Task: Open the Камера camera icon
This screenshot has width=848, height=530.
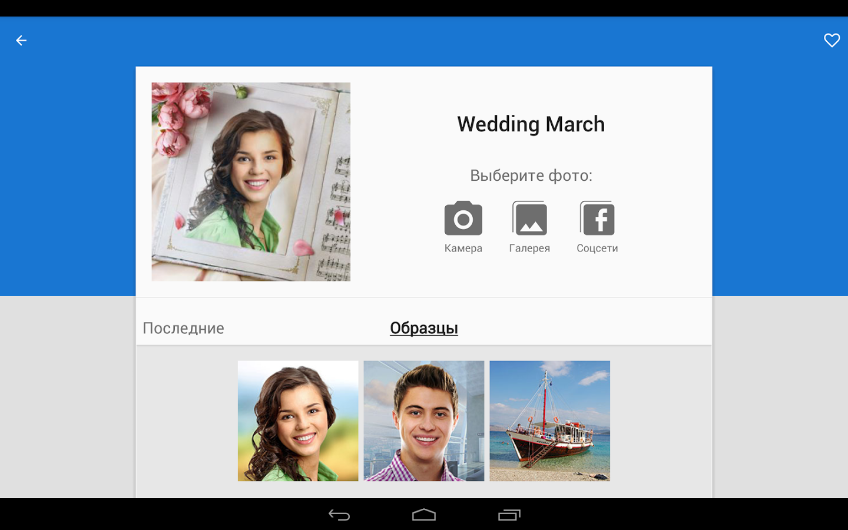Action: [463, 218]
